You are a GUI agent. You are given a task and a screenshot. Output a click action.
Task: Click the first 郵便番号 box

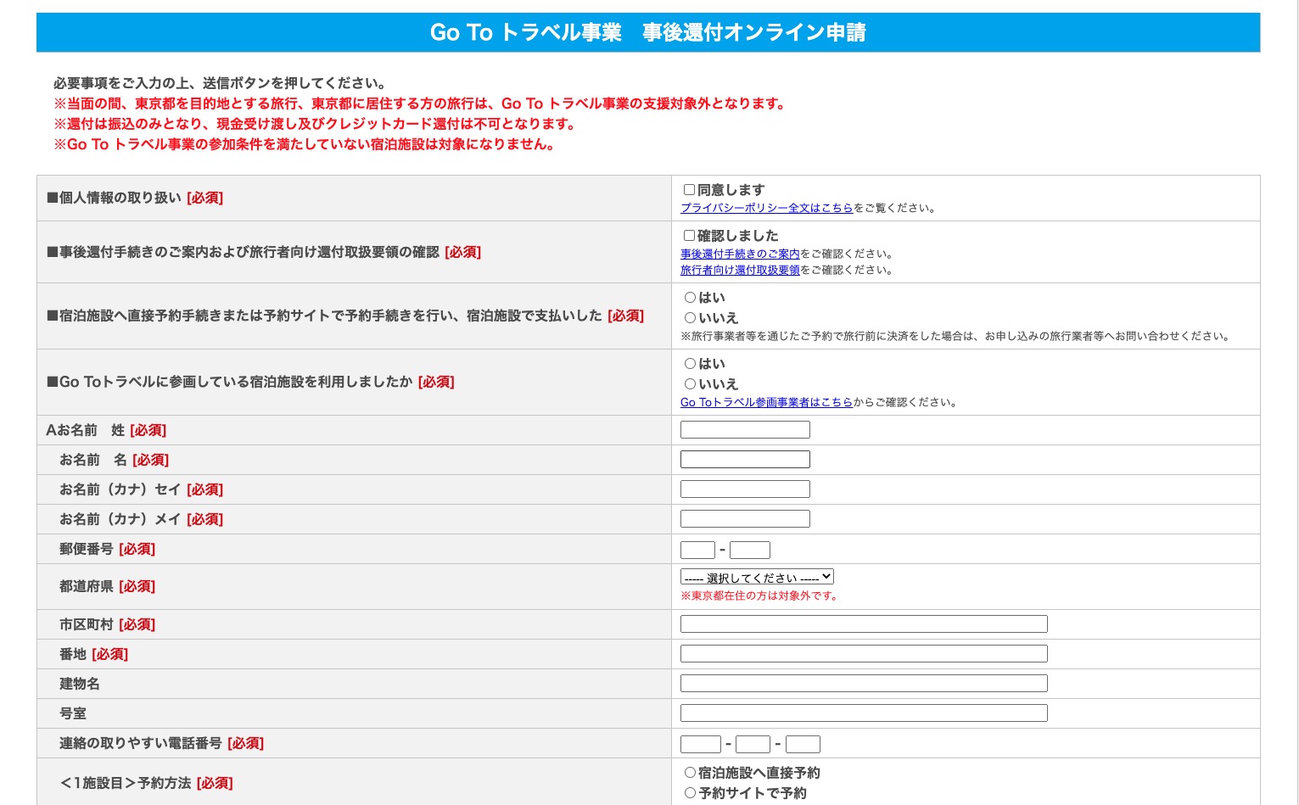click(x=697, y=550)
